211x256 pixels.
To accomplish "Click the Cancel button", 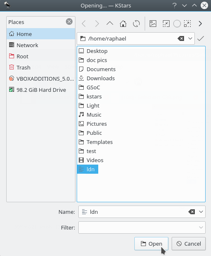I will (x=189, y=244).
